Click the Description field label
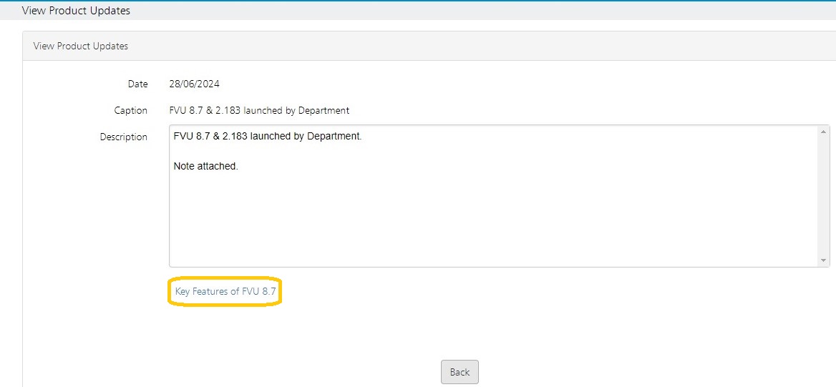The width and height of the screenshot is (836, 387). pos(124,137)
